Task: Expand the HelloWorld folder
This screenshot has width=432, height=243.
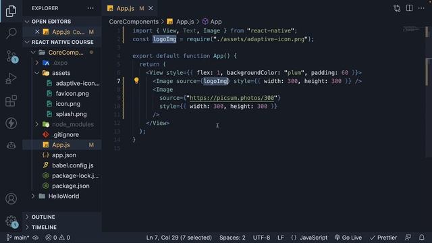Action: [33, 196]
